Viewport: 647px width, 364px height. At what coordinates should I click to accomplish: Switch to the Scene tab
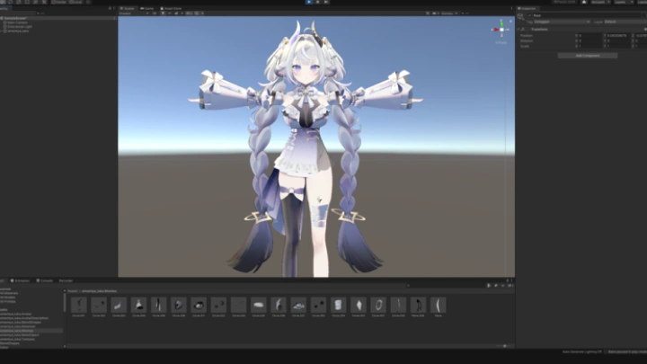[x=127, y=8]
